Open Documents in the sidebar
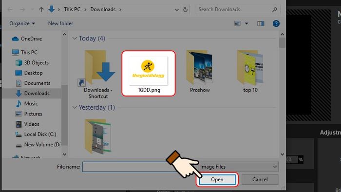 [x=37, y=83]
